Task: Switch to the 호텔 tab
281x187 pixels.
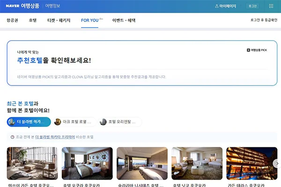Action: 33,21
